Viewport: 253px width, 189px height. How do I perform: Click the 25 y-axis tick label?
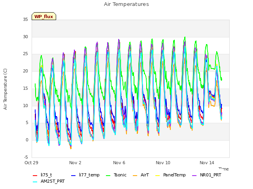[x=25, y=54]
